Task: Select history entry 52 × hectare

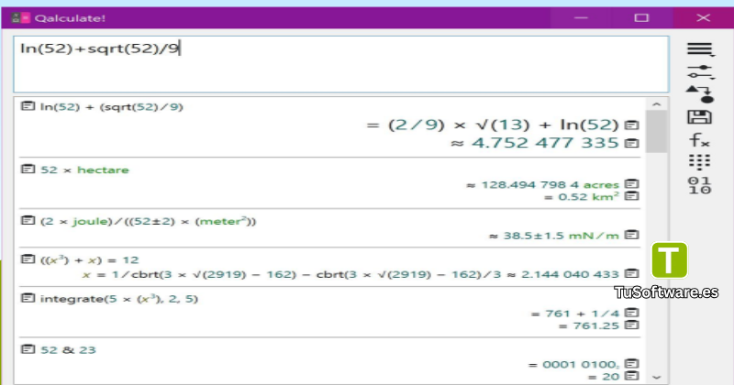Action: click(84, 170)
